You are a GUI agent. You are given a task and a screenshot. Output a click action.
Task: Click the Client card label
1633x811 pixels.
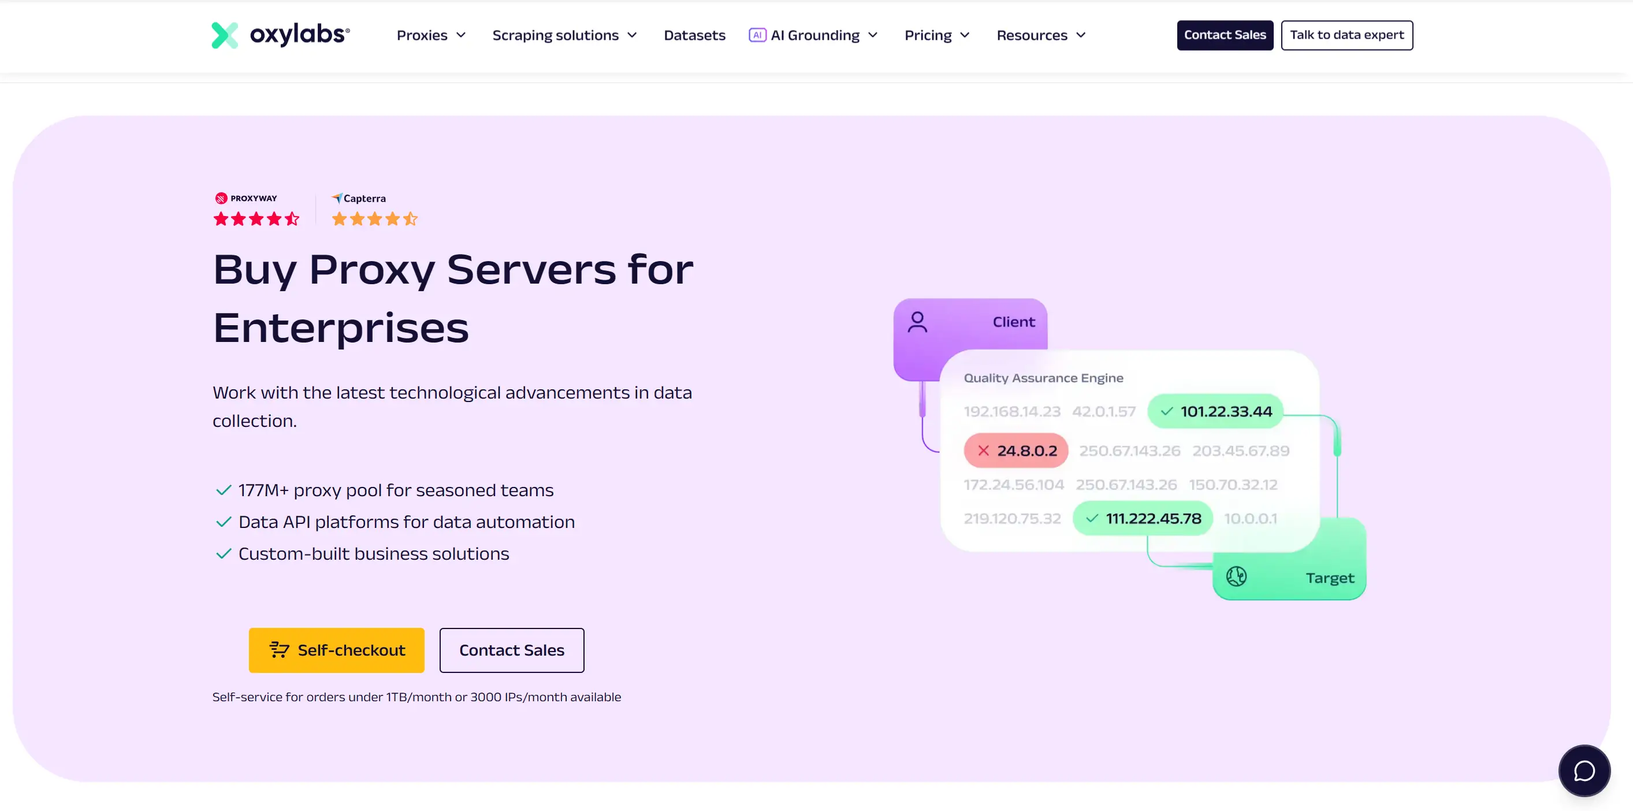coord(1013,322)
